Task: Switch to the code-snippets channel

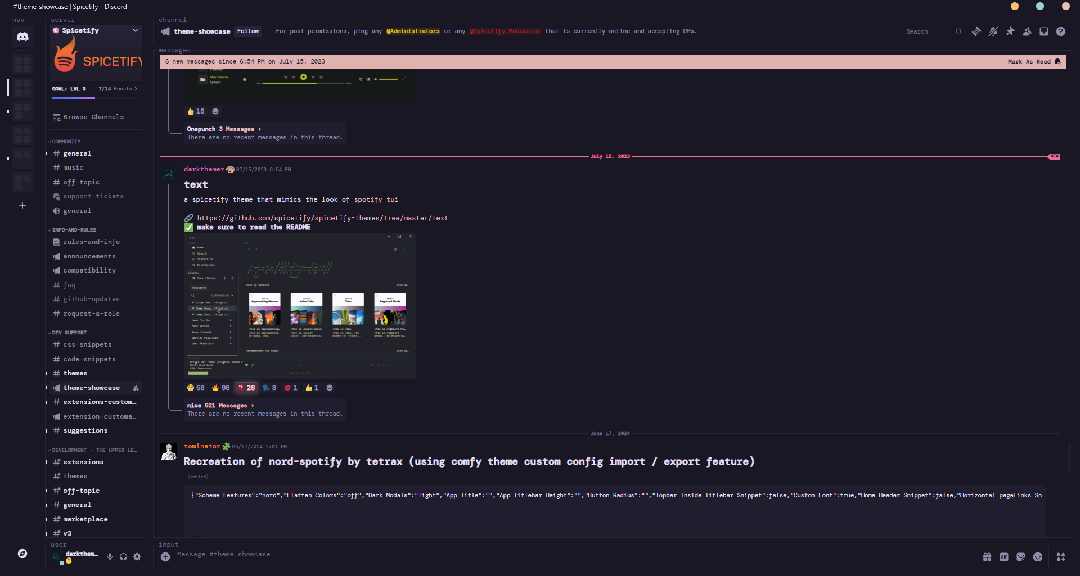Action: pyautogui.click(x=94, y=360)
